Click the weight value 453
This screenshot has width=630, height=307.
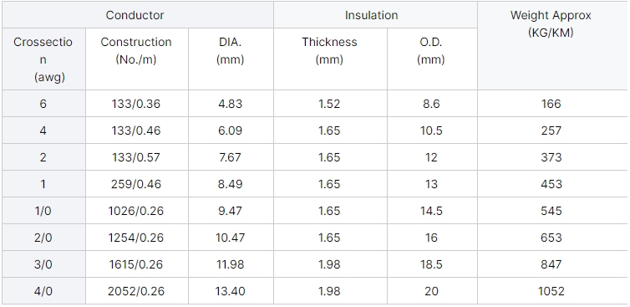(551, 184)
